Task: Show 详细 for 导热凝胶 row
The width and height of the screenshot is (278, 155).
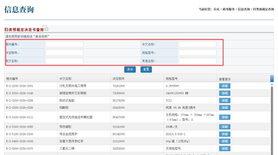Action: tap(225, 127)
